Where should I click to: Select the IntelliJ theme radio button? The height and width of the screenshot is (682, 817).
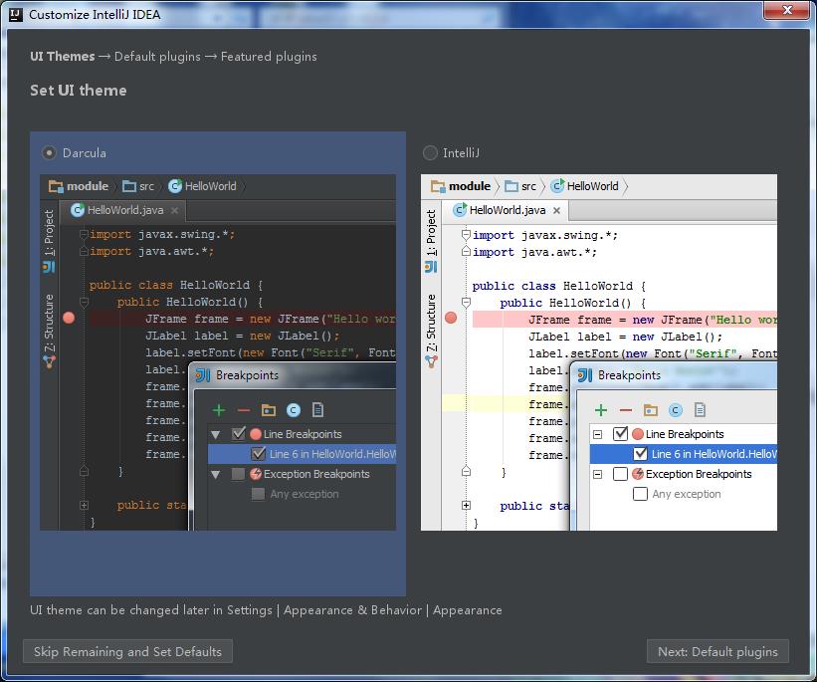(x=430, y=152)
